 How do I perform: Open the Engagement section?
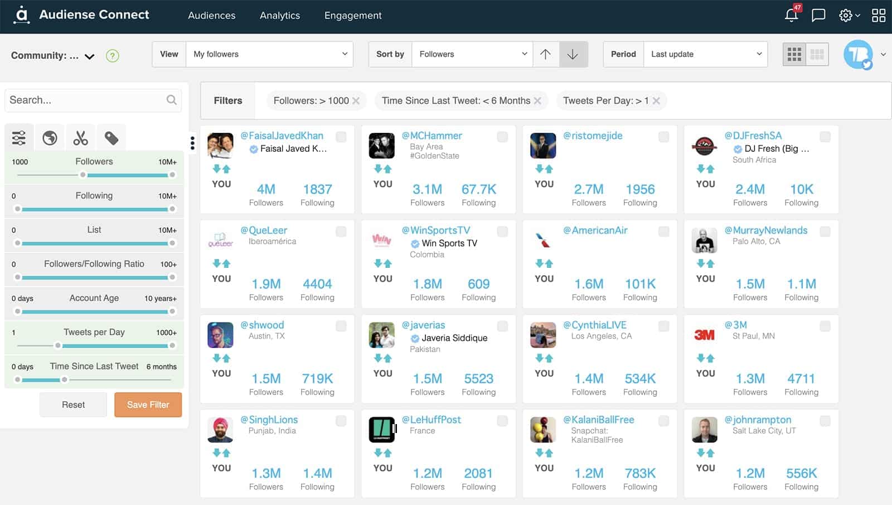pyautogui.click(x=352, y=16)
